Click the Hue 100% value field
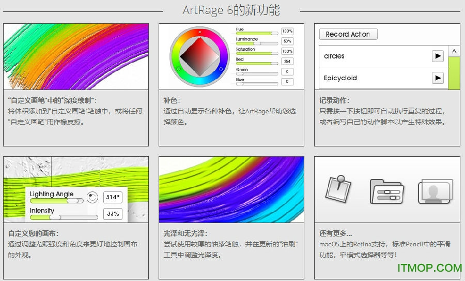The width and height of the screenshot is (465, 281). pos(287,31)
